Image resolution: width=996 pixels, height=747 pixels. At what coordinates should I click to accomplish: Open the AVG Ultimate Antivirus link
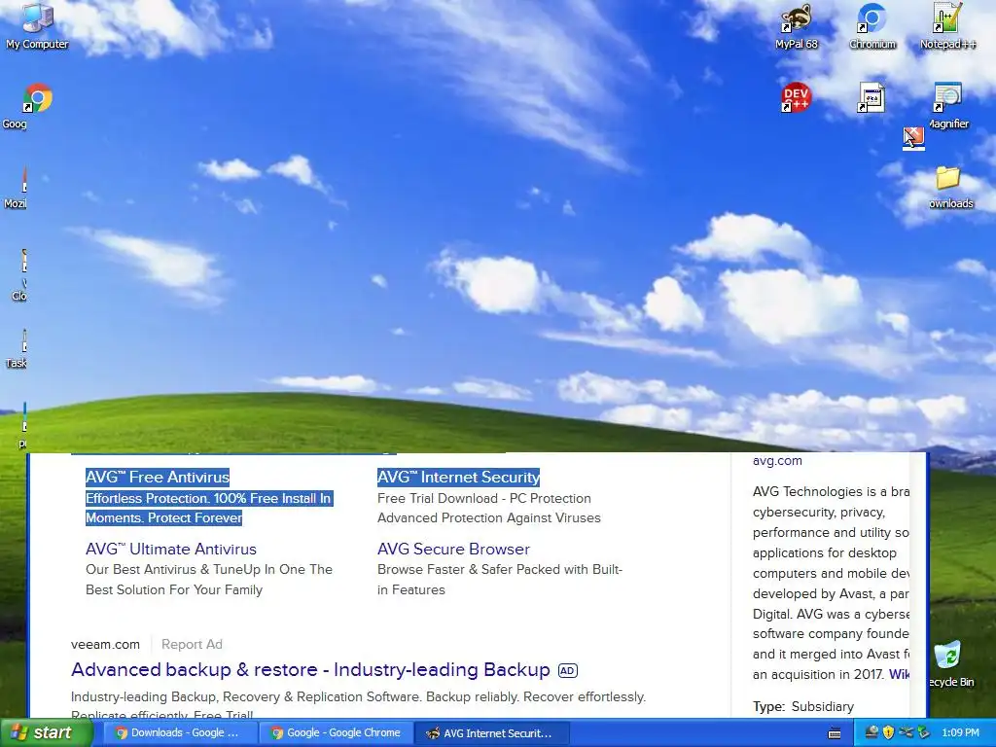click(171, 549)
